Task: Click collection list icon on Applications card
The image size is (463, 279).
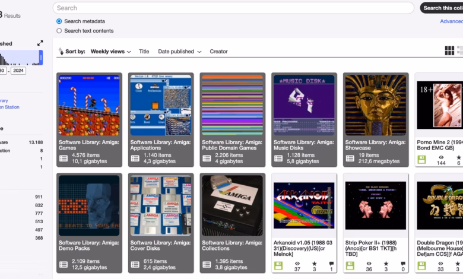Action: 135,158
